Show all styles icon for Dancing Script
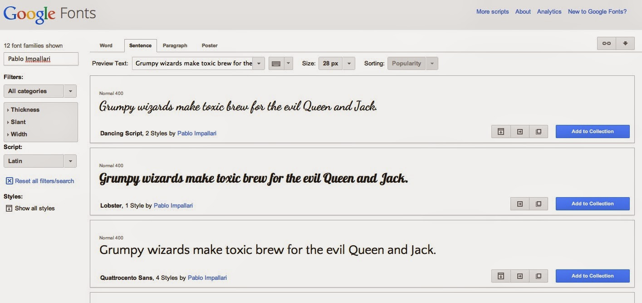This screenshot has height=303, width=642. coord(501,132)
